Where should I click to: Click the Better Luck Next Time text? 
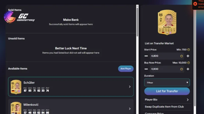coord(71,48)
